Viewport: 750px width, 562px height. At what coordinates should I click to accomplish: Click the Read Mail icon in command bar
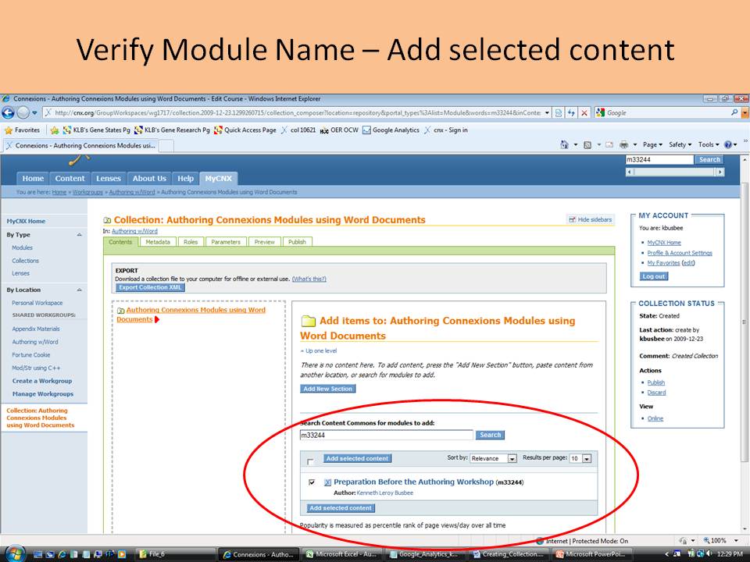point(609,144)
